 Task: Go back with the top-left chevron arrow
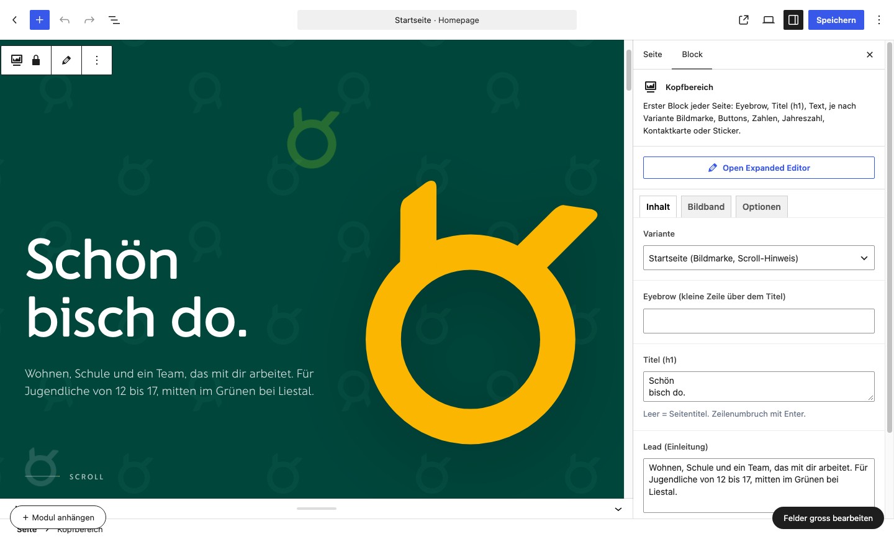pos(15,20)
